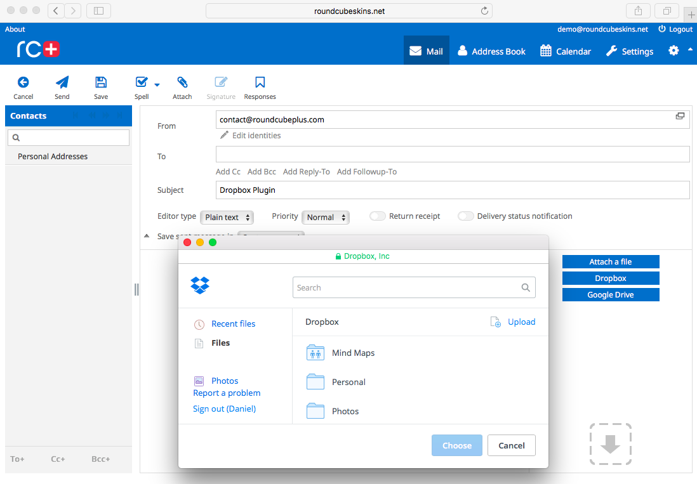Toggle Delivery status notification switch
This screenshot has height=484, width=697.
pyautogui.click(x=465, y=216)
